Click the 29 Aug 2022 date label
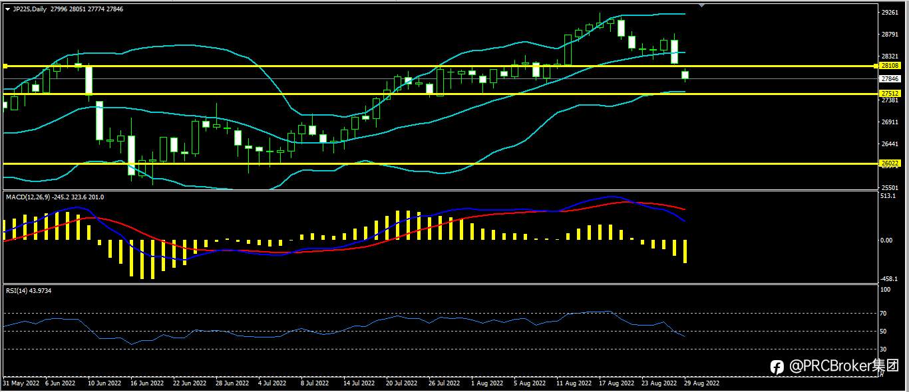 point(701,383)
